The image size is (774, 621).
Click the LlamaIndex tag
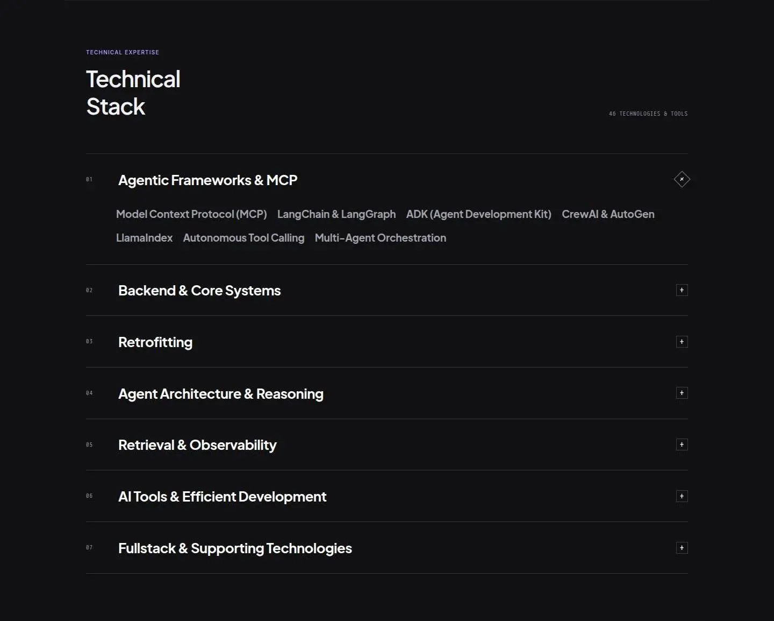click(x=145, y=238)
